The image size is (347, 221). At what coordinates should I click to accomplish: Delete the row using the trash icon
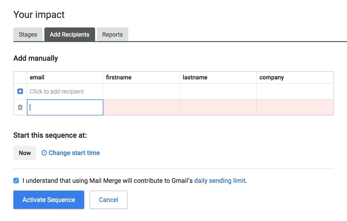tap(20, 107)
